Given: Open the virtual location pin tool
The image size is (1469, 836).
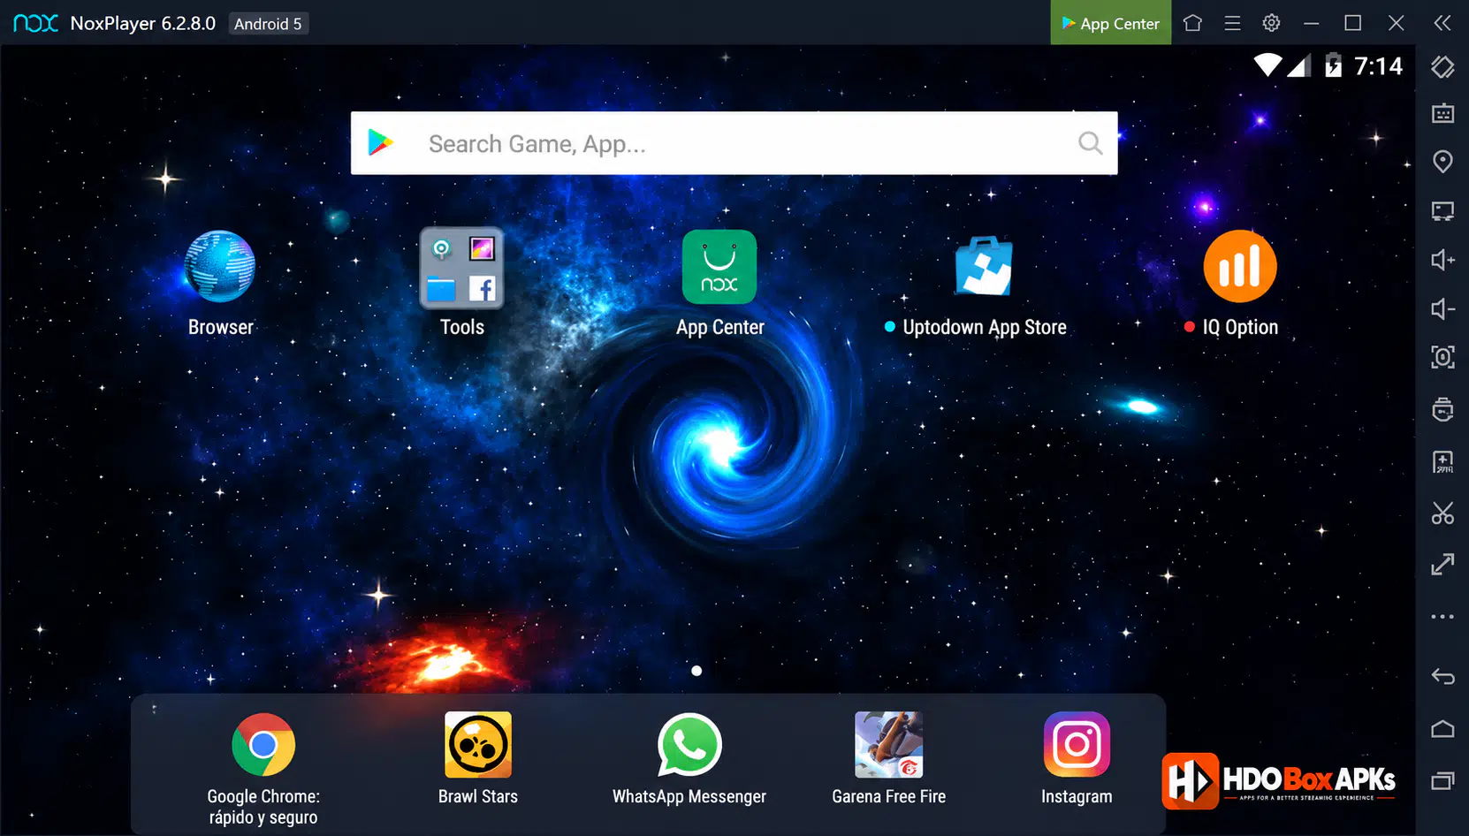Looking at the screenshot, I should (1442, 162).
